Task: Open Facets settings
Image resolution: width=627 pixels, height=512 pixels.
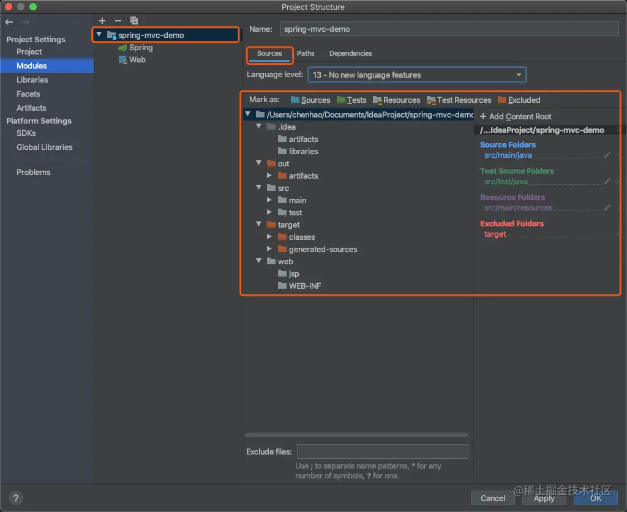Action: point(28,94)
